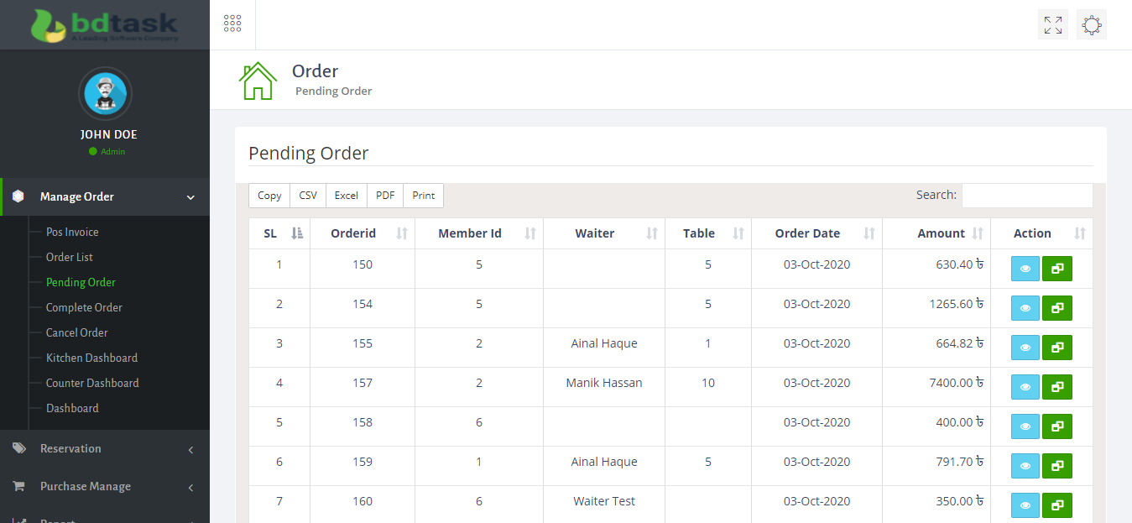Open Kitchen Dashboard from sidebar

point(91,358)
